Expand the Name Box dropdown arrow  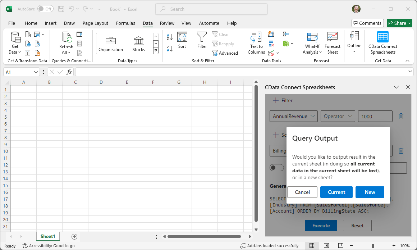36,72
